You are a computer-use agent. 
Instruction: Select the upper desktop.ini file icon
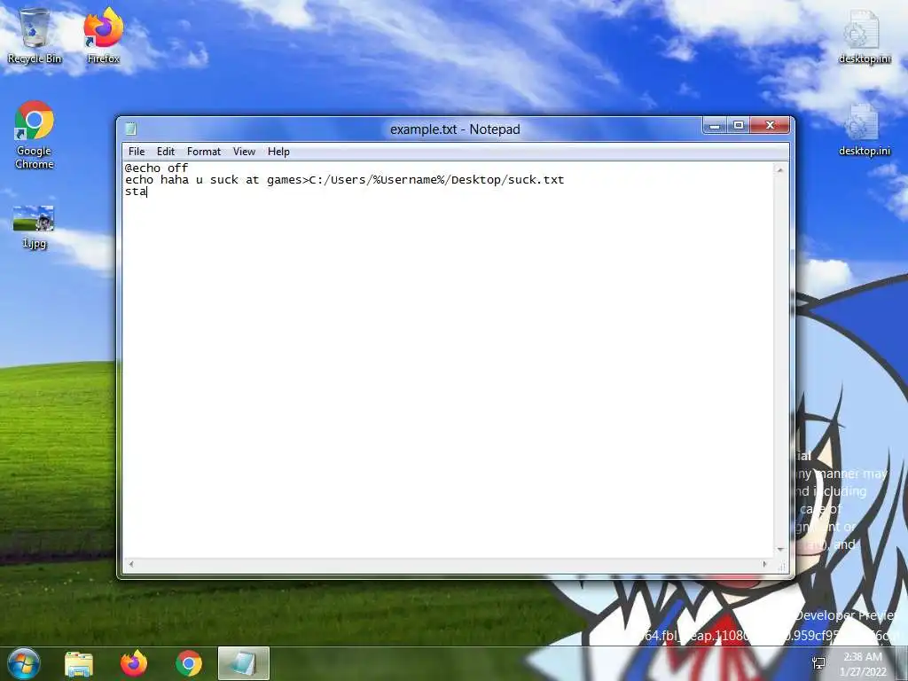[x=864, y=37]
